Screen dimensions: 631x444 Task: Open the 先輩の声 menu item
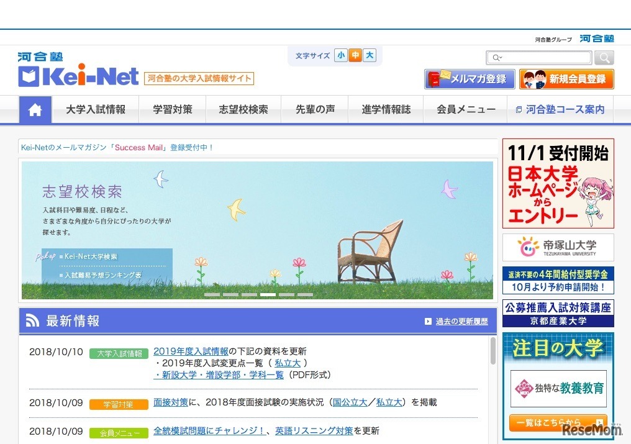pos(314,109)
